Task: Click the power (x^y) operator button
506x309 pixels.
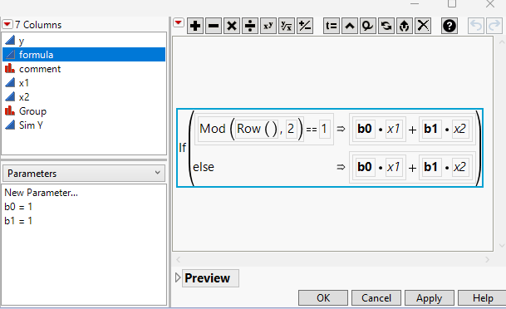Action: coord(268,26)
